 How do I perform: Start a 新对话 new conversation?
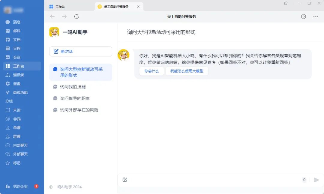tap(80, 51)
